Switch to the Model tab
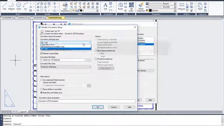The image size is (224, 126). pos(15,112)
